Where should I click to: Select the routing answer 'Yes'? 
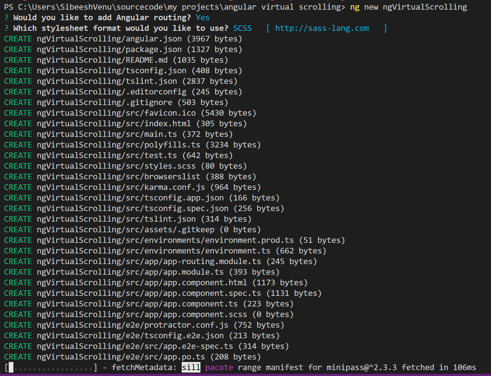(203, 18)
